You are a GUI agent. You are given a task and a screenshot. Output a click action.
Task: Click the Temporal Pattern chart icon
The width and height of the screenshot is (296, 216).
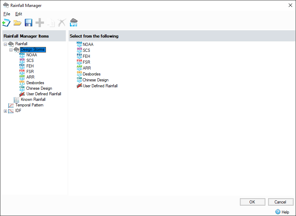(11, 105)
